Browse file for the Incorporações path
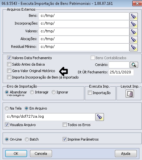Screen dimensions: 142x160 click(134, 24)
